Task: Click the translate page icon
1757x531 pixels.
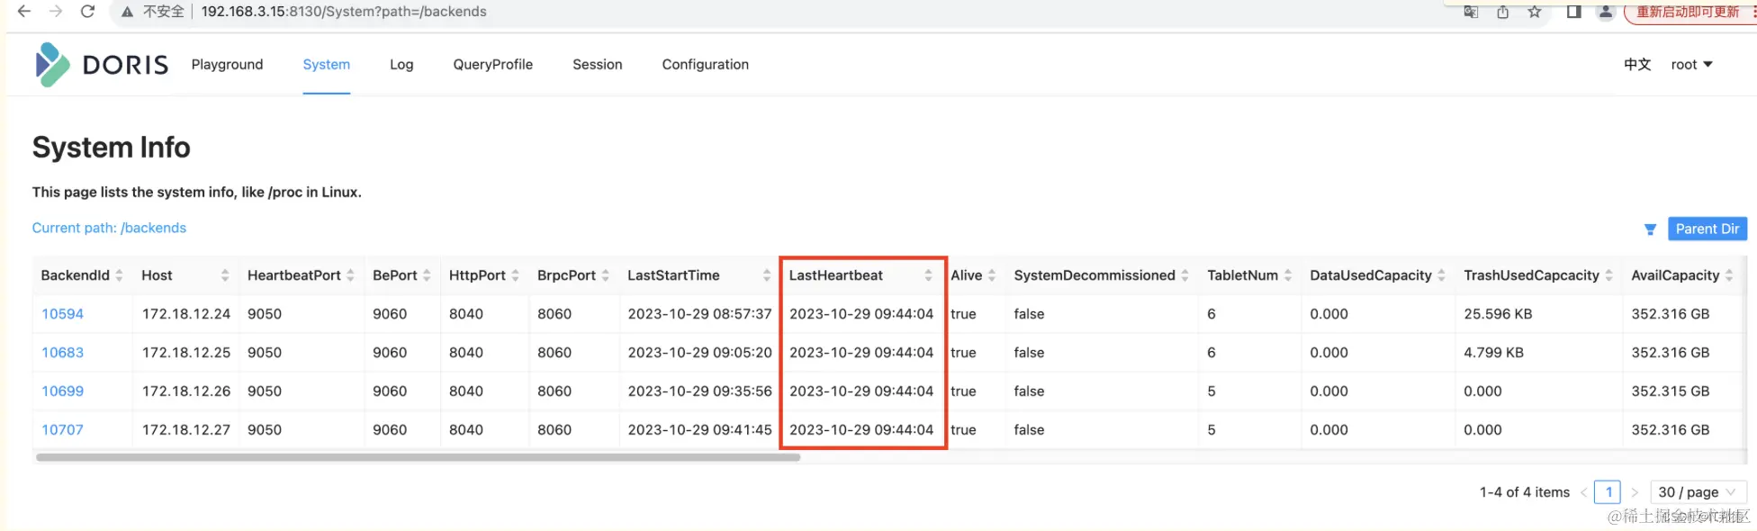Action: [1471, 12]
